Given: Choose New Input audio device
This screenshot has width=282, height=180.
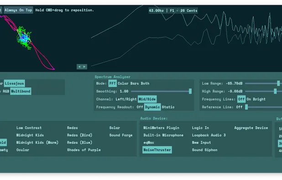Looking at the screenshot, I should (201, 143).
